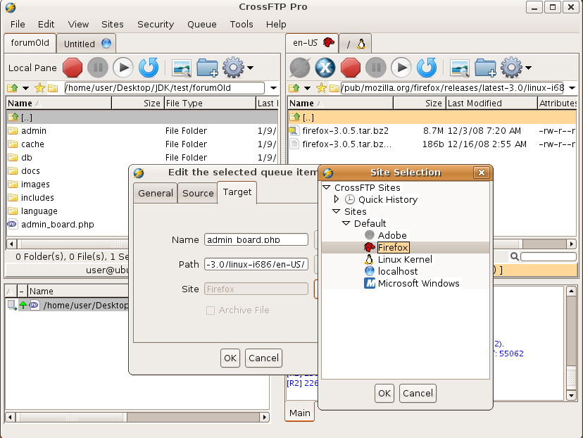Open the Queue menu

tap(202, 24)
